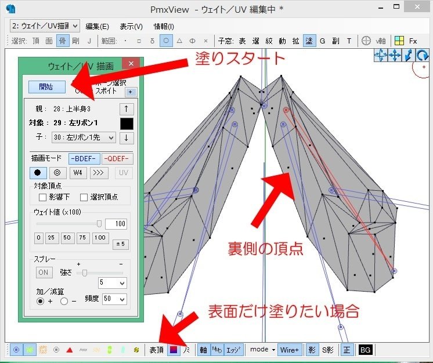The height and width of the screenshot is (363, 433).
Task: Open the mode dropdown in bottom toolbar
Action: (x=262, y=350)
